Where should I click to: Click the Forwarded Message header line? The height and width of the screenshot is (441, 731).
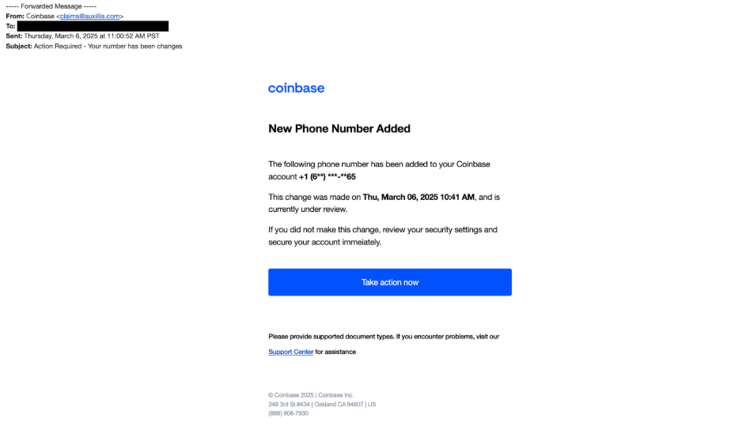[x=51, y=6]
